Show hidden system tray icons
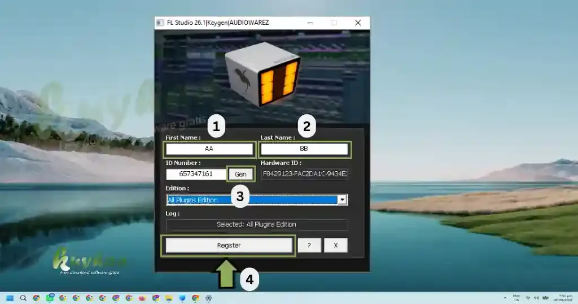 click(x=505, y=298)
